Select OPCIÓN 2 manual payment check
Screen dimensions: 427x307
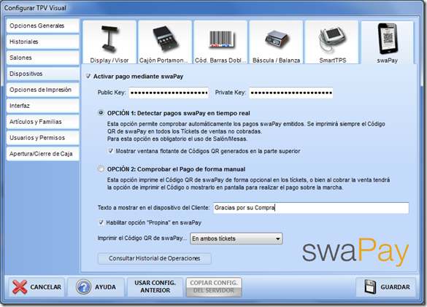[x=101, y=168]
